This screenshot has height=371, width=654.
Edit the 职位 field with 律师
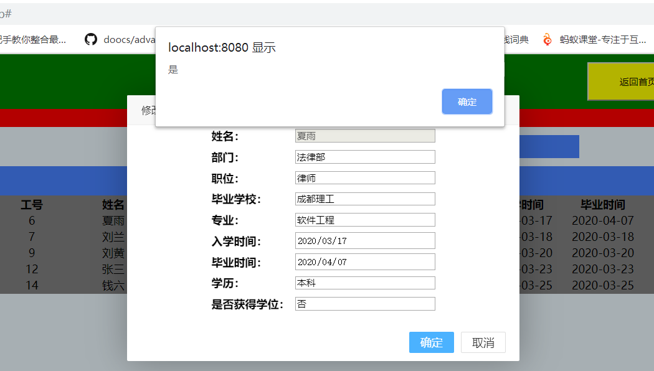coord(365,178)
